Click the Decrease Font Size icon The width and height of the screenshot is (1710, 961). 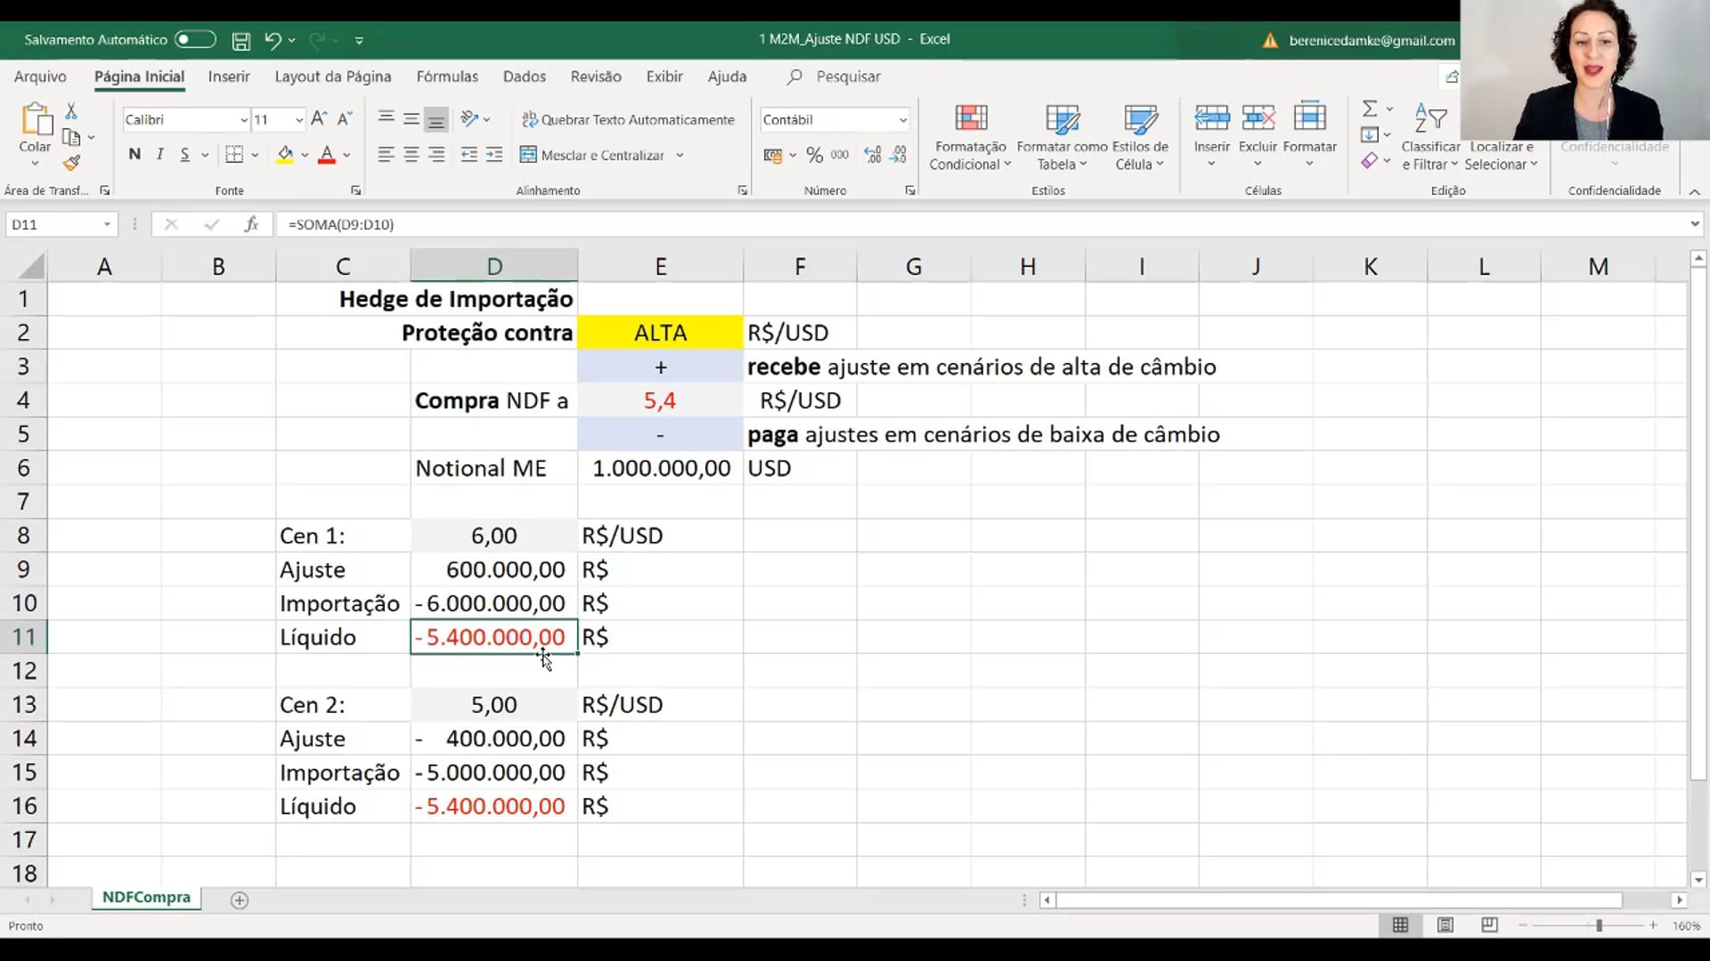click(x=345, y=118)
